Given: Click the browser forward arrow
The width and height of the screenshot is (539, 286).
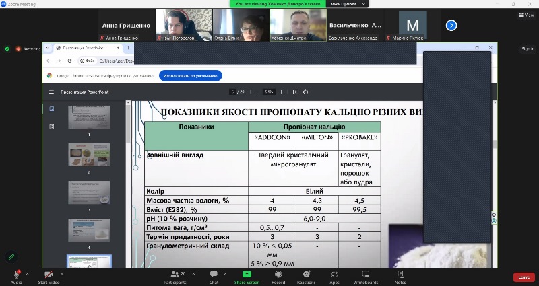Looking at the screenshot, I should 59,61.
